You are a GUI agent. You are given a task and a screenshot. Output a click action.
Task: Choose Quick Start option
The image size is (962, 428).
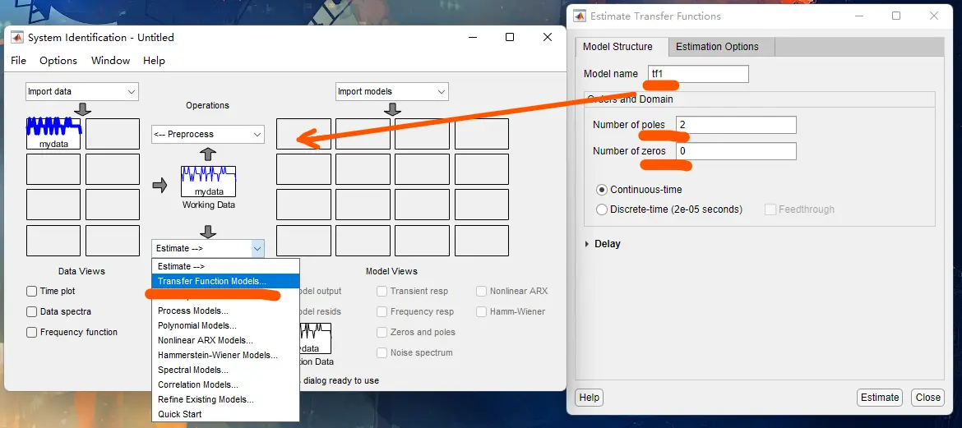[226, 414]
